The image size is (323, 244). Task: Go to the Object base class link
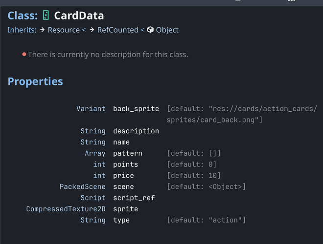(167, 30)
